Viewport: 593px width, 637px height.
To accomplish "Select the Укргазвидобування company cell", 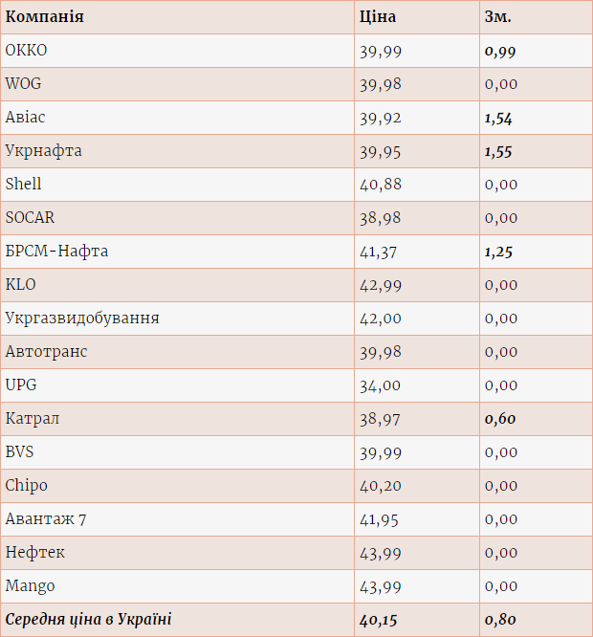I will [82, 318].
